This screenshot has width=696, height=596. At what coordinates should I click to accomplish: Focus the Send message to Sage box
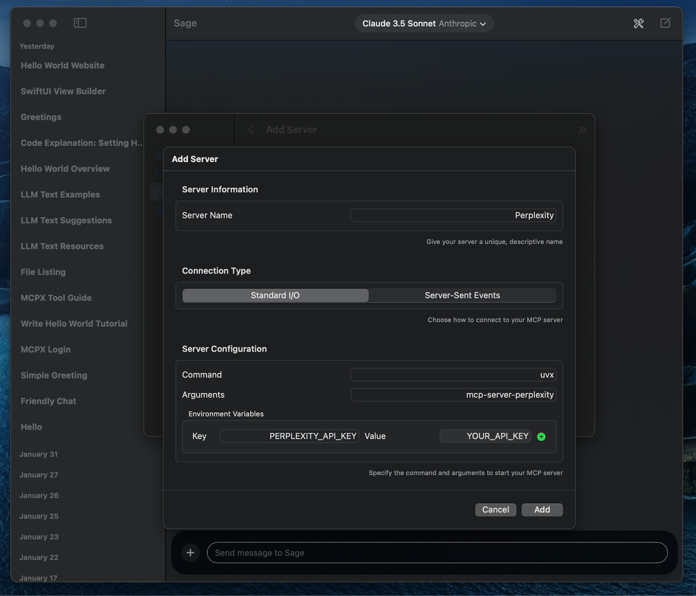point(437,552)
